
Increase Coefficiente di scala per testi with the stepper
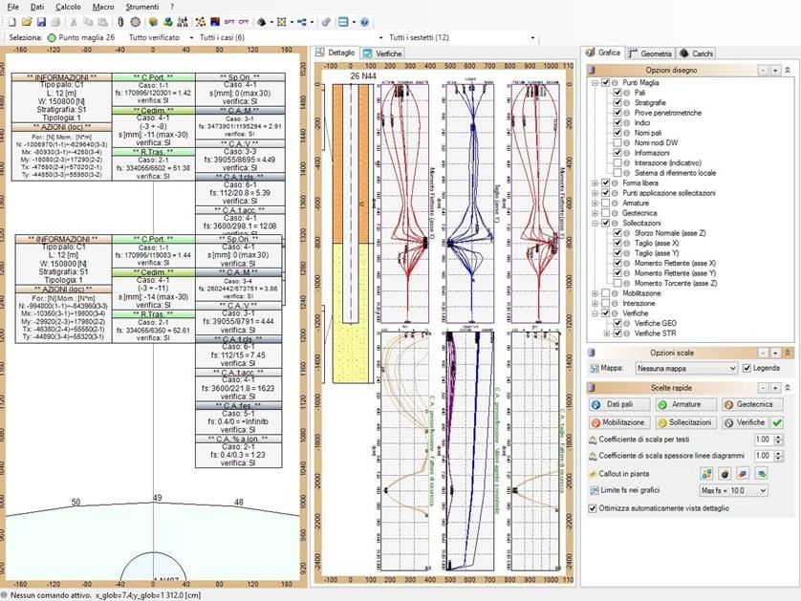point(777,437)
